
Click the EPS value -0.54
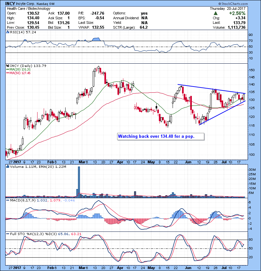point(99,18)
